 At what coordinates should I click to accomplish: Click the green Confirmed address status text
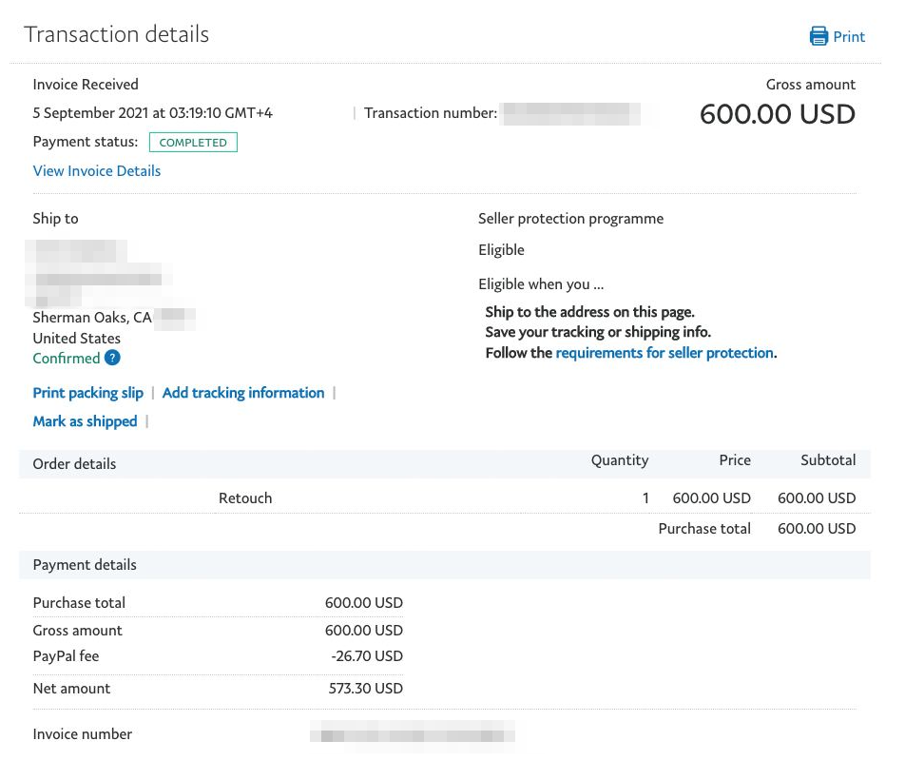pos(67,359)
